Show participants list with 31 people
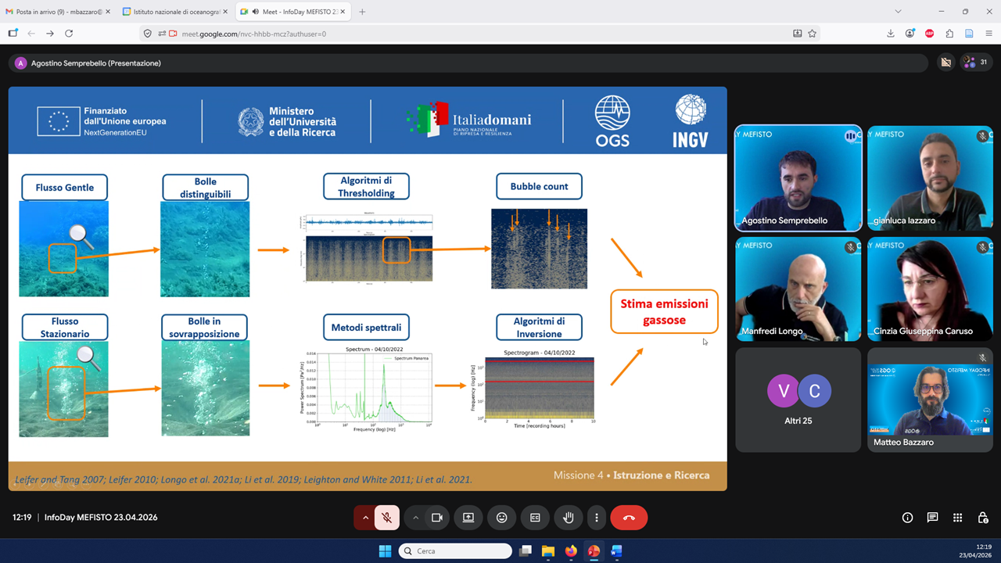 coord(976,63)
